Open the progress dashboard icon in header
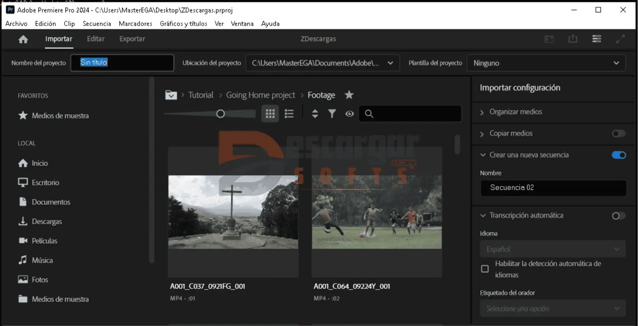Viewport: 638px width, 326px height. (x=549, y=39)
